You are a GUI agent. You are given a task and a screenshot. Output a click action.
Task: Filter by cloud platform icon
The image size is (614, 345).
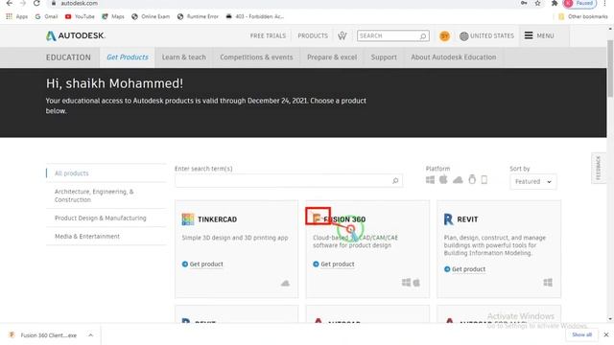click(x=458, y=180)
